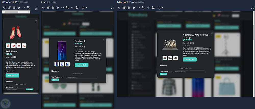Close the DELL XPS laptop product modal
The image size is (255, 109).
point(211,35)
